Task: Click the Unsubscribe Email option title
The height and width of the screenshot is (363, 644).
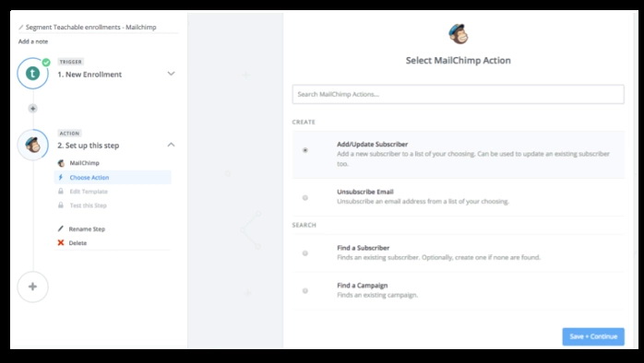Action: (x=365, y=192)
